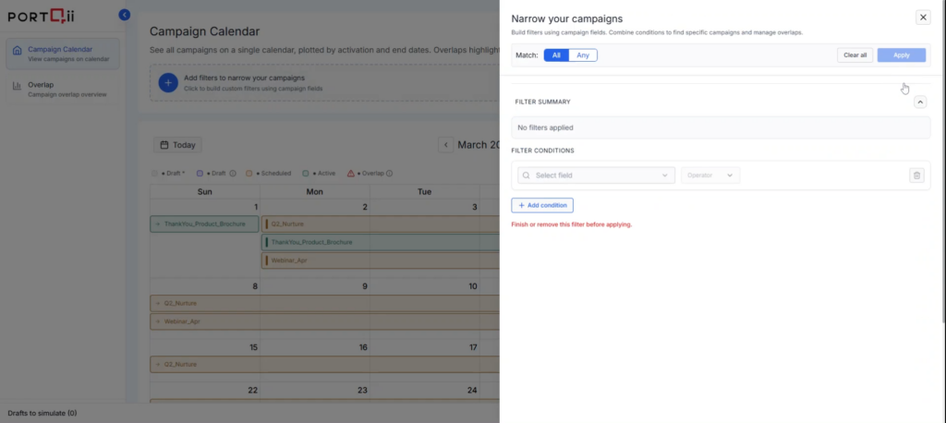Viewport: 946px width, 423px height.
Task: Set Match to Any
Action: point(583,55)
